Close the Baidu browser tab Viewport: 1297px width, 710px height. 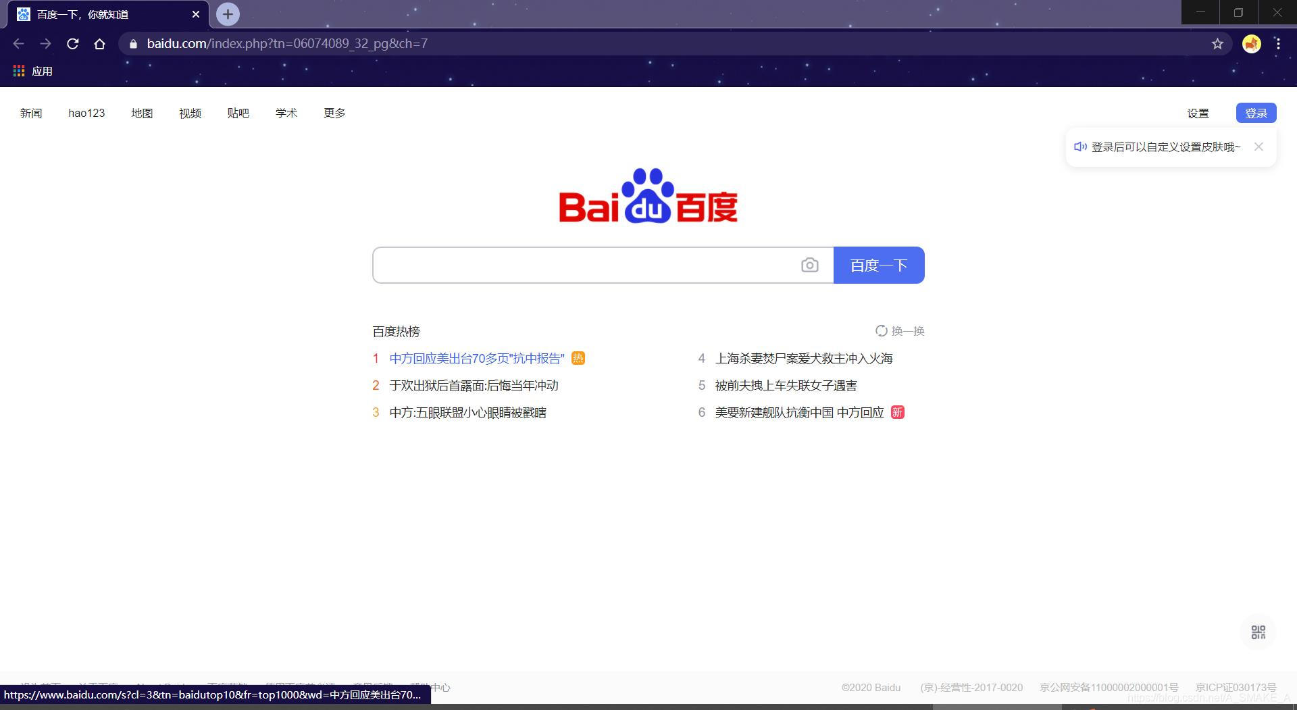pos(196,14)
